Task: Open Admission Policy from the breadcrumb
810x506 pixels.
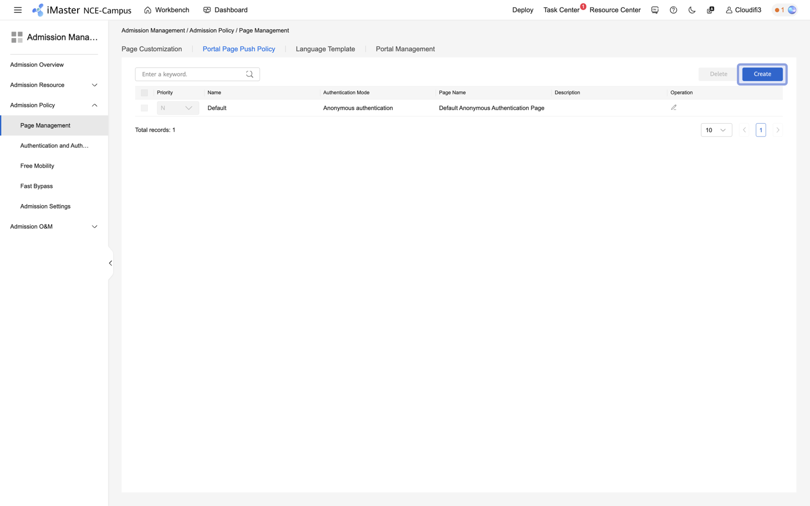Action: (211, 30)
